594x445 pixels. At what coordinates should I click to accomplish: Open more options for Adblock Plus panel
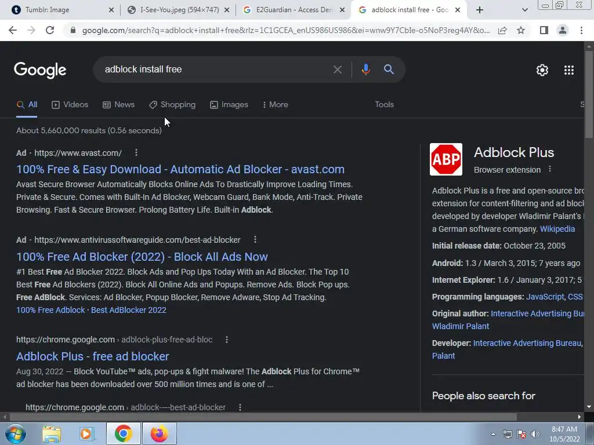point(550,169)
